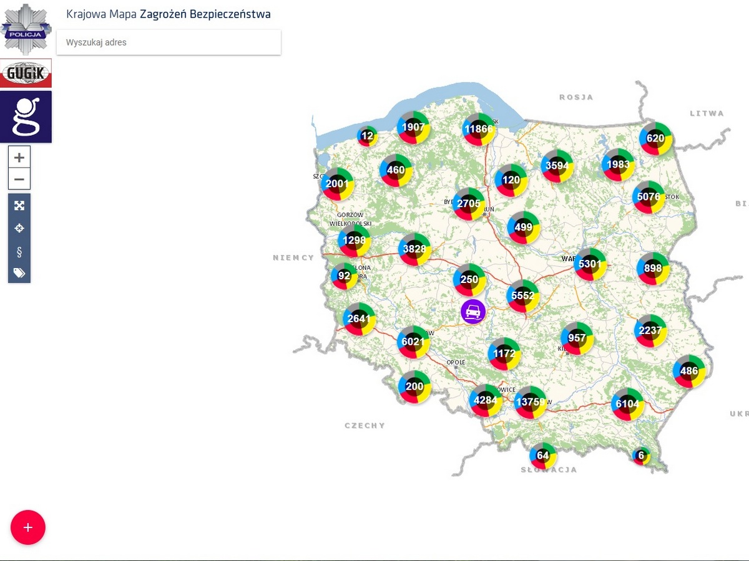Toggle full extent arrows tool
749x561 pixels.
point(19,205)
